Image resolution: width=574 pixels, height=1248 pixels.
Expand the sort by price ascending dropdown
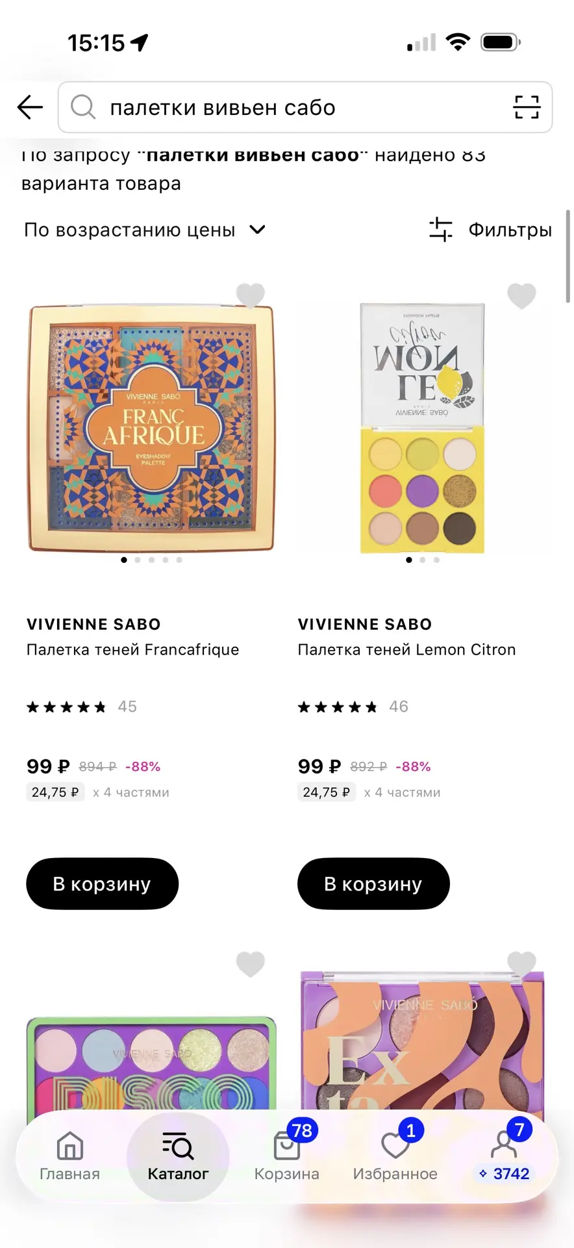(145, 229)
